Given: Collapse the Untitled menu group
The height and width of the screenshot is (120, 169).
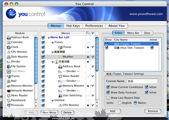Looking at the screenshot, I should coord(53,101).
